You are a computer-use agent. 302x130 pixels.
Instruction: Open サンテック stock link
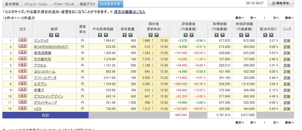click(41, 40)
